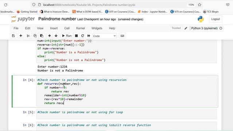
Task: Open the View menu
Action: (x=40, y=28)
